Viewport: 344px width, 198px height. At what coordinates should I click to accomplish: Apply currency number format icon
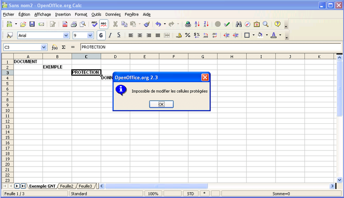click(179, 35)
